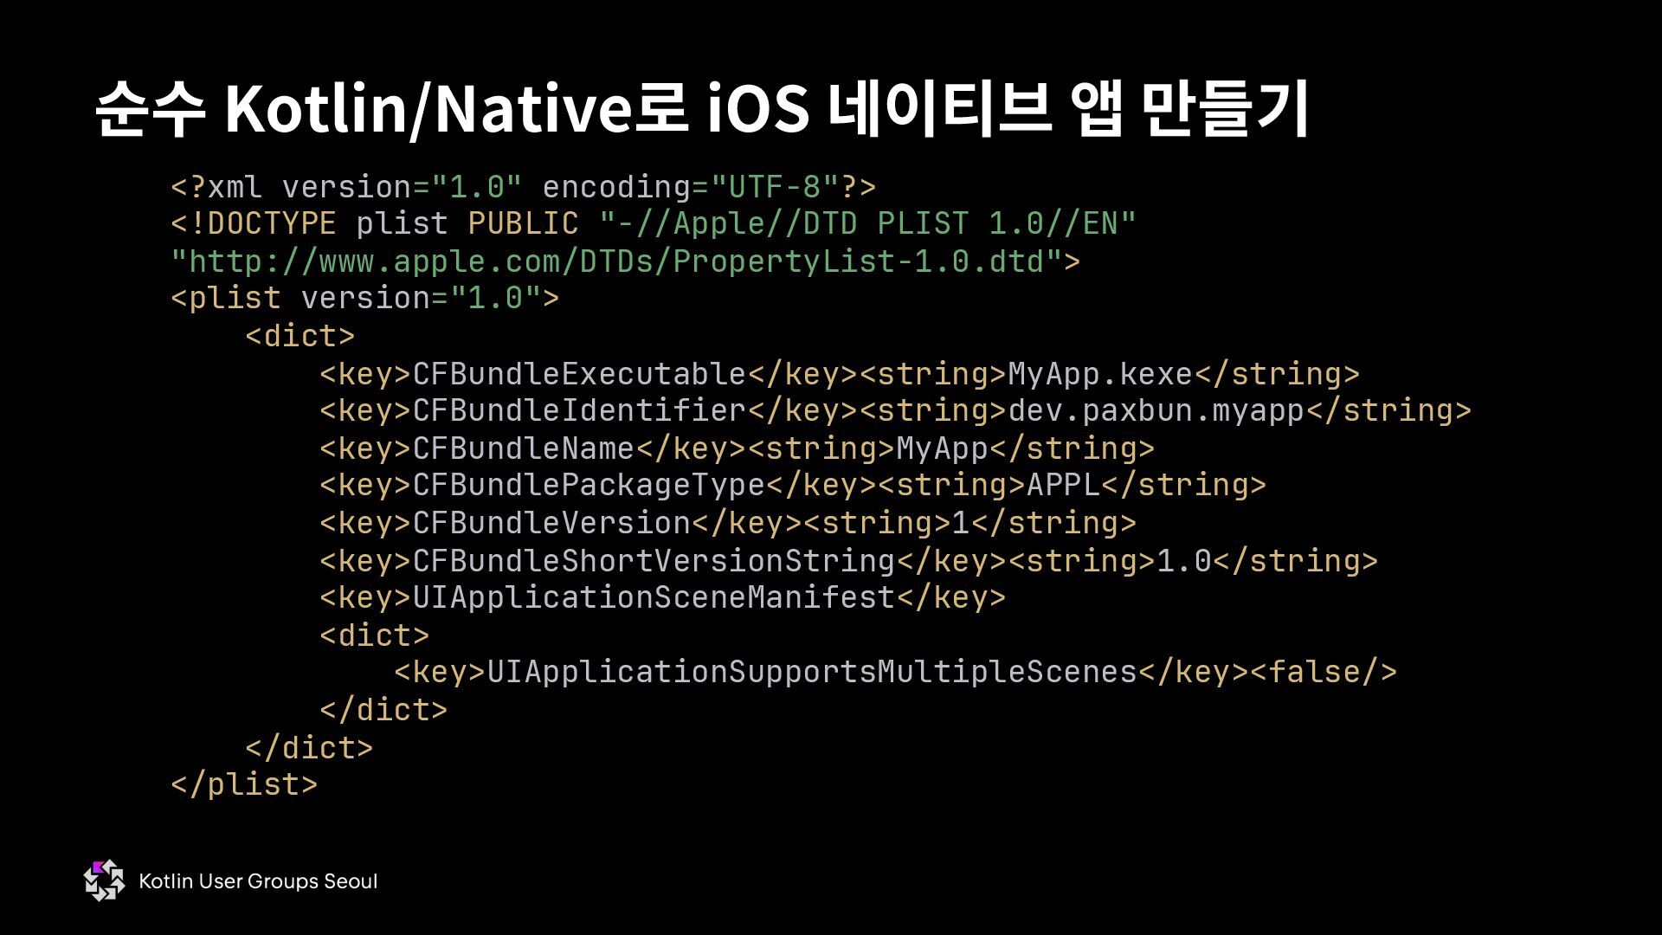Click the CFBundleShortVersionString key
This screenshot has width=1662, height=935.
click(653, 561)
